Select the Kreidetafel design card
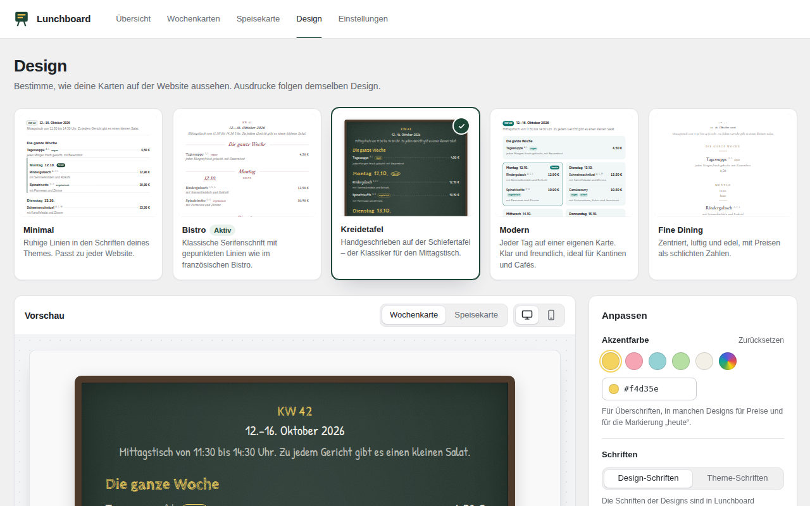The image size is (810, 506). 406,194
